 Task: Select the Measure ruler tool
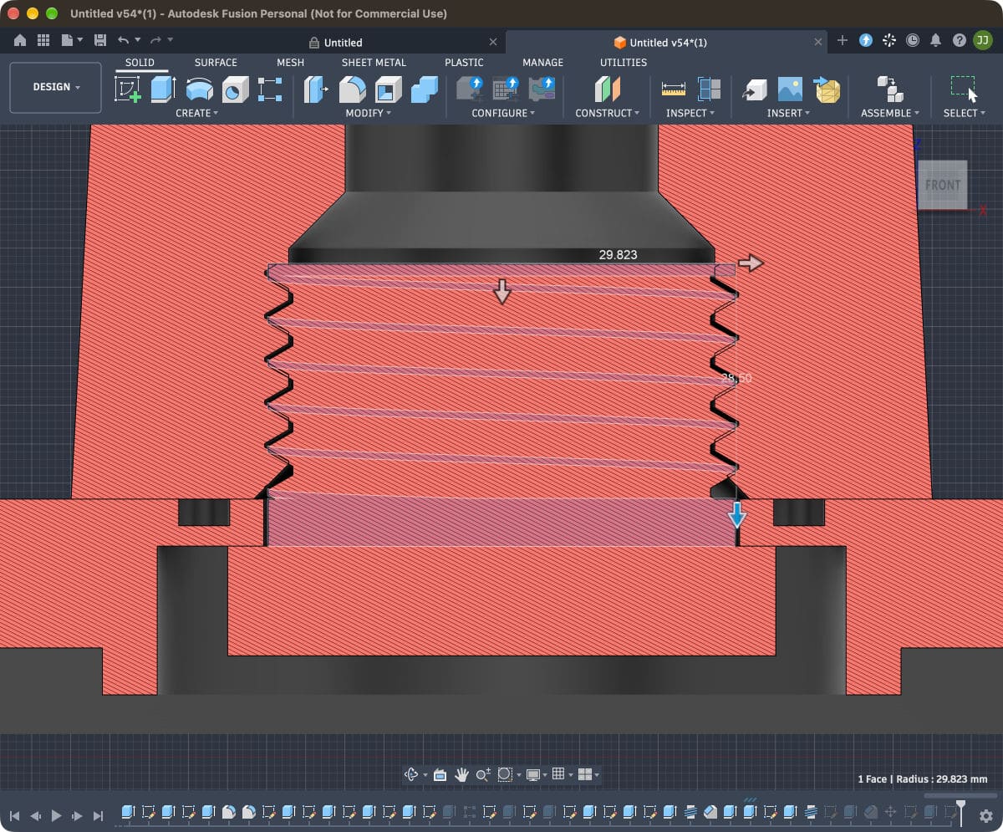point(673,89)
